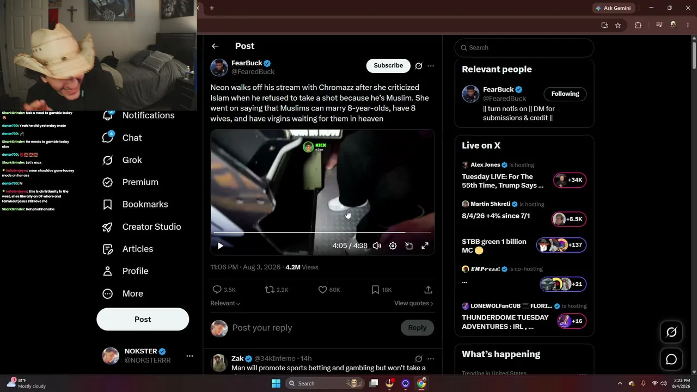Viewport: 697px width, 392px height.
Task: Join the THUNDERDOME TUESDAY ADVENTURES space
Action: point(572,321)
